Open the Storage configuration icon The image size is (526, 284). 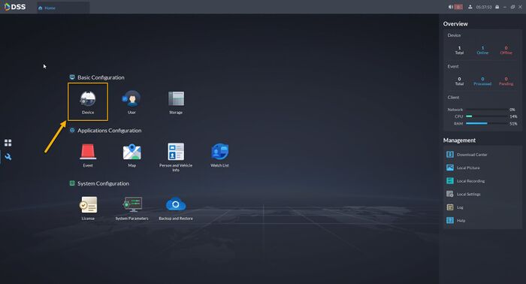176,98
